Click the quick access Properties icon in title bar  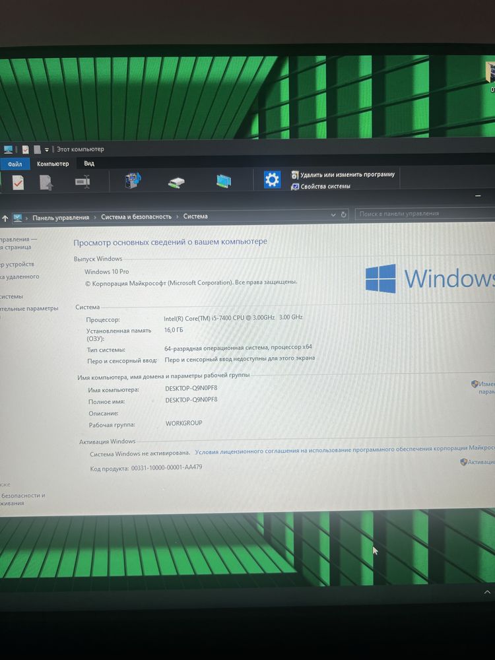[x=25, y=149]
